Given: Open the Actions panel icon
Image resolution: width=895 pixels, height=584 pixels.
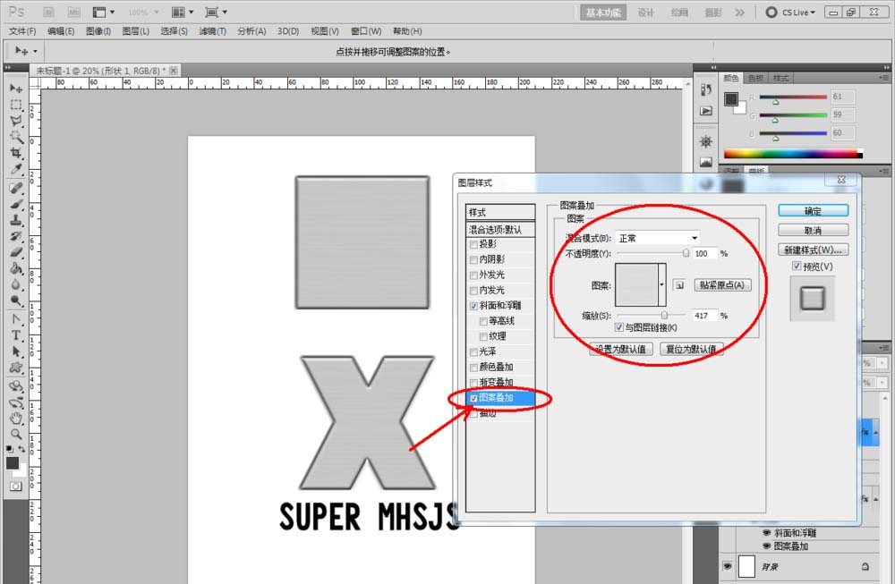Looking at the screenshot, I should pos(706,111).
